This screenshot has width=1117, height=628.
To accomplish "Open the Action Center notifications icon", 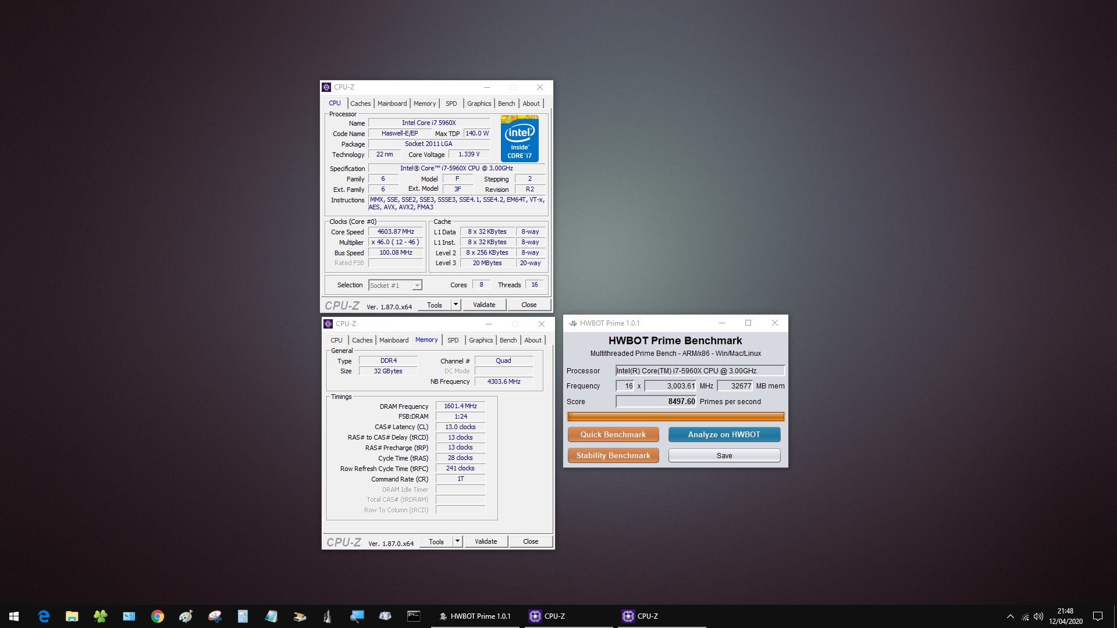I will click(1098, 616).
